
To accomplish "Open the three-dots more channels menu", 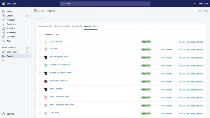I will [x=3, y=60].
